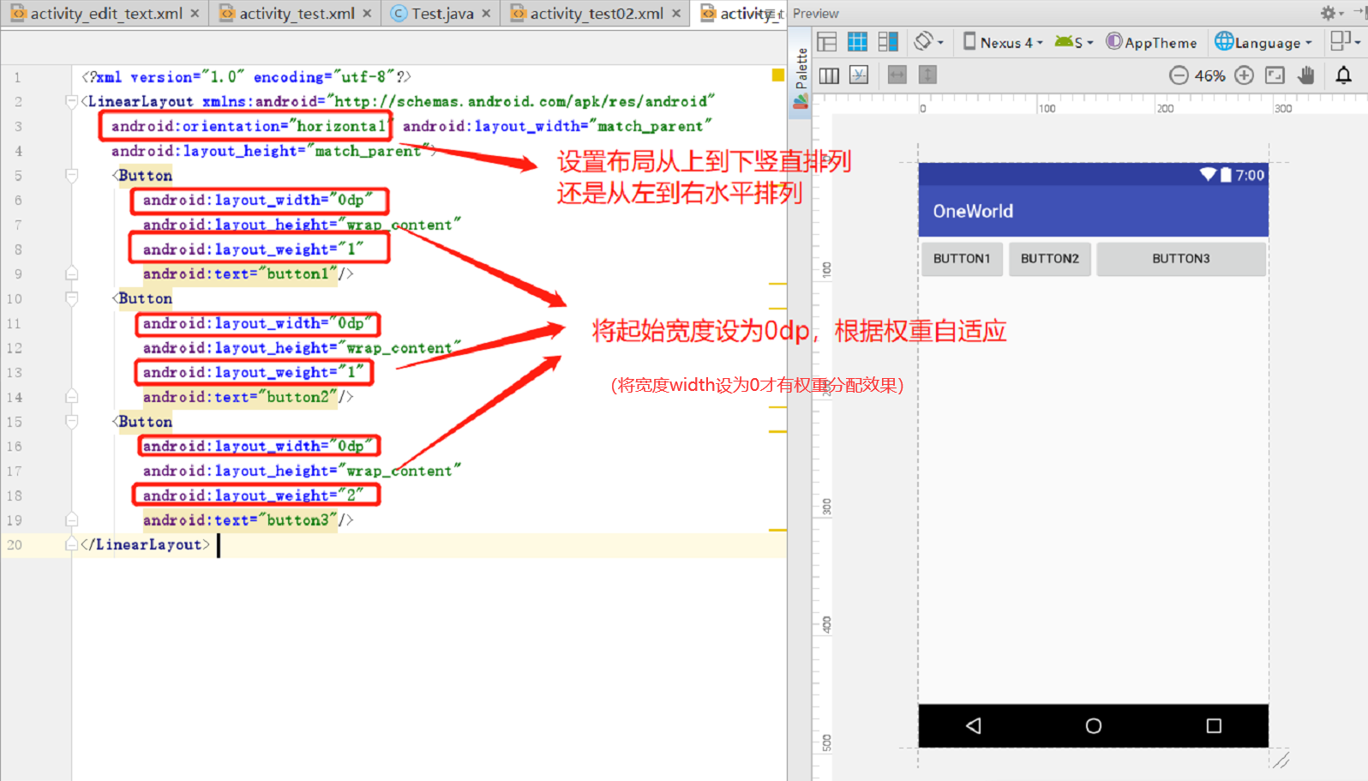Zoom in on the layout preview

1244,75
